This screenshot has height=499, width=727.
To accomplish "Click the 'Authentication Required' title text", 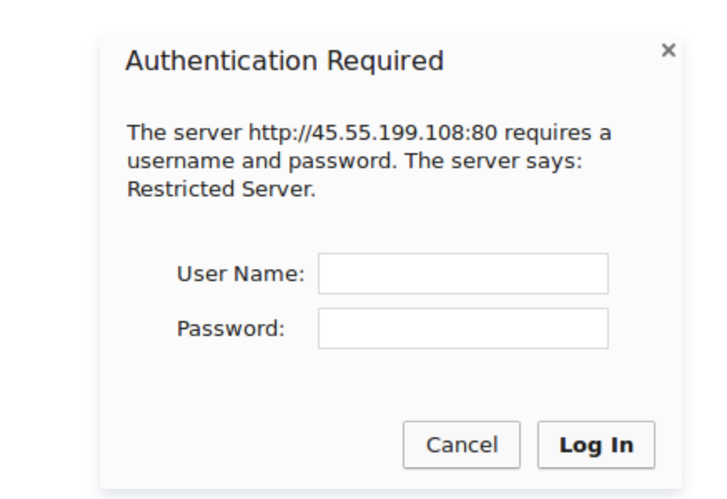I will [285, 61].
